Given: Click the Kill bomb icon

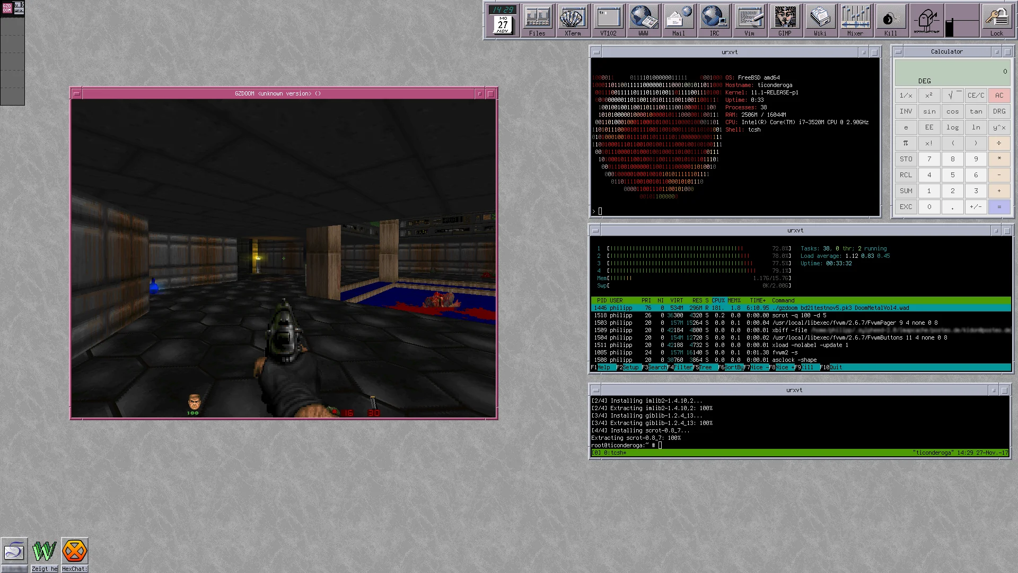Looking at the screenshot, I should pyautogui.click(x=891, y=21).
